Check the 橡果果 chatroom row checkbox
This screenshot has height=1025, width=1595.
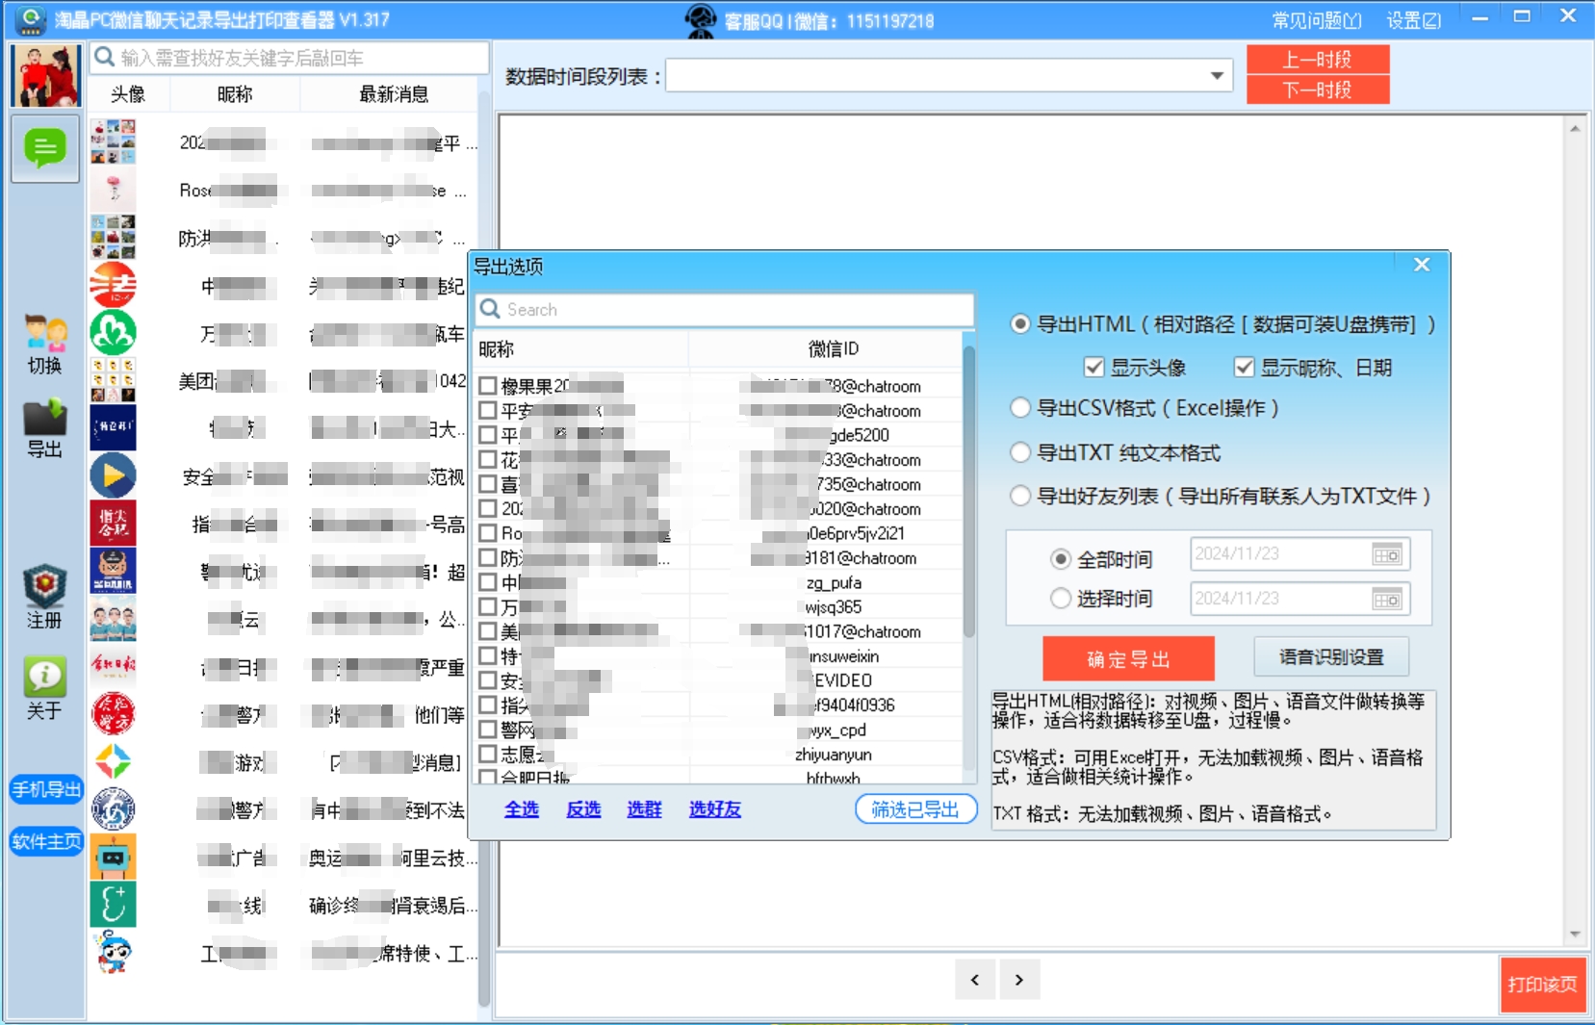488,386
